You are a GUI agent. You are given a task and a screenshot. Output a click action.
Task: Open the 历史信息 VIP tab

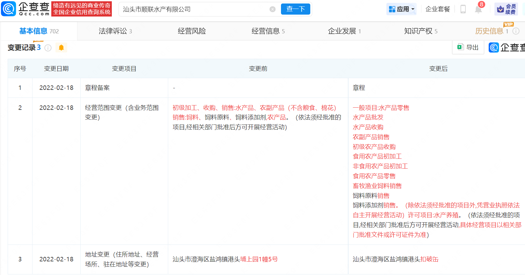tap(492, 31)
